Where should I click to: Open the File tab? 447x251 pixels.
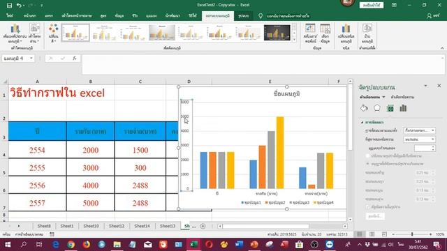click(10, 16)
